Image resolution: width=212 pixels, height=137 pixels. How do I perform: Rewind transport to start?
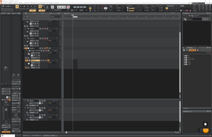pos(52,7)
